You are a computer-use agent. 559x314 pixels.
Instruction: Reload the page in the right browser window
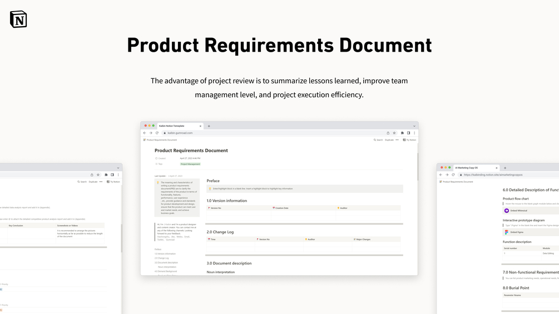(x=453, y=175)
